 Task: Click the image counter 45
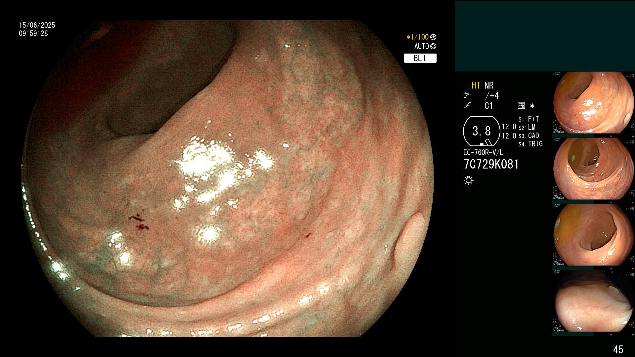point(618,349)
